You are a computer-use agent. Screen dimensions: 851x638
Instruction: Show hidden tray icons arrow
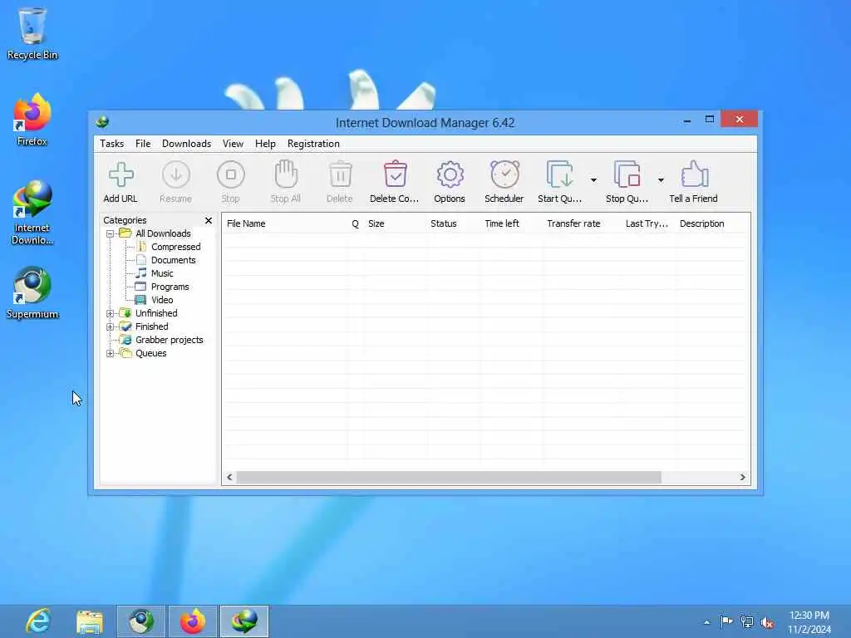click(706, 622)
